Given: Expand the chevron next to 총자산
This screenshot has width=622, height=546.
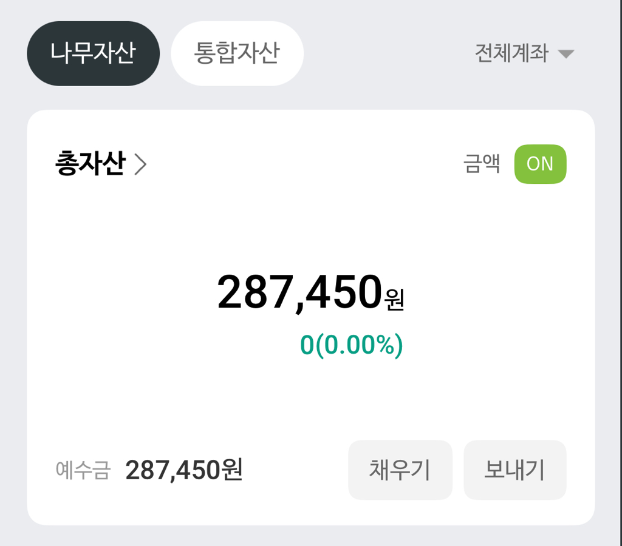Looking at the screenshot, I should [140, 164].
